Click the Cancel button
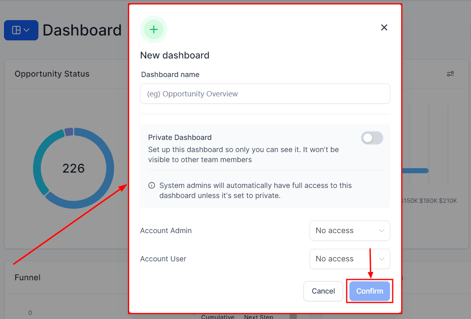This screenshot has height=319, width=471. tap(323, 291)
